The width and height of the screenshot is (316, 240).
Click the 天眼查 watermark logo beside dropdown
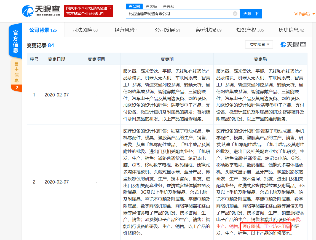point(293,45)
